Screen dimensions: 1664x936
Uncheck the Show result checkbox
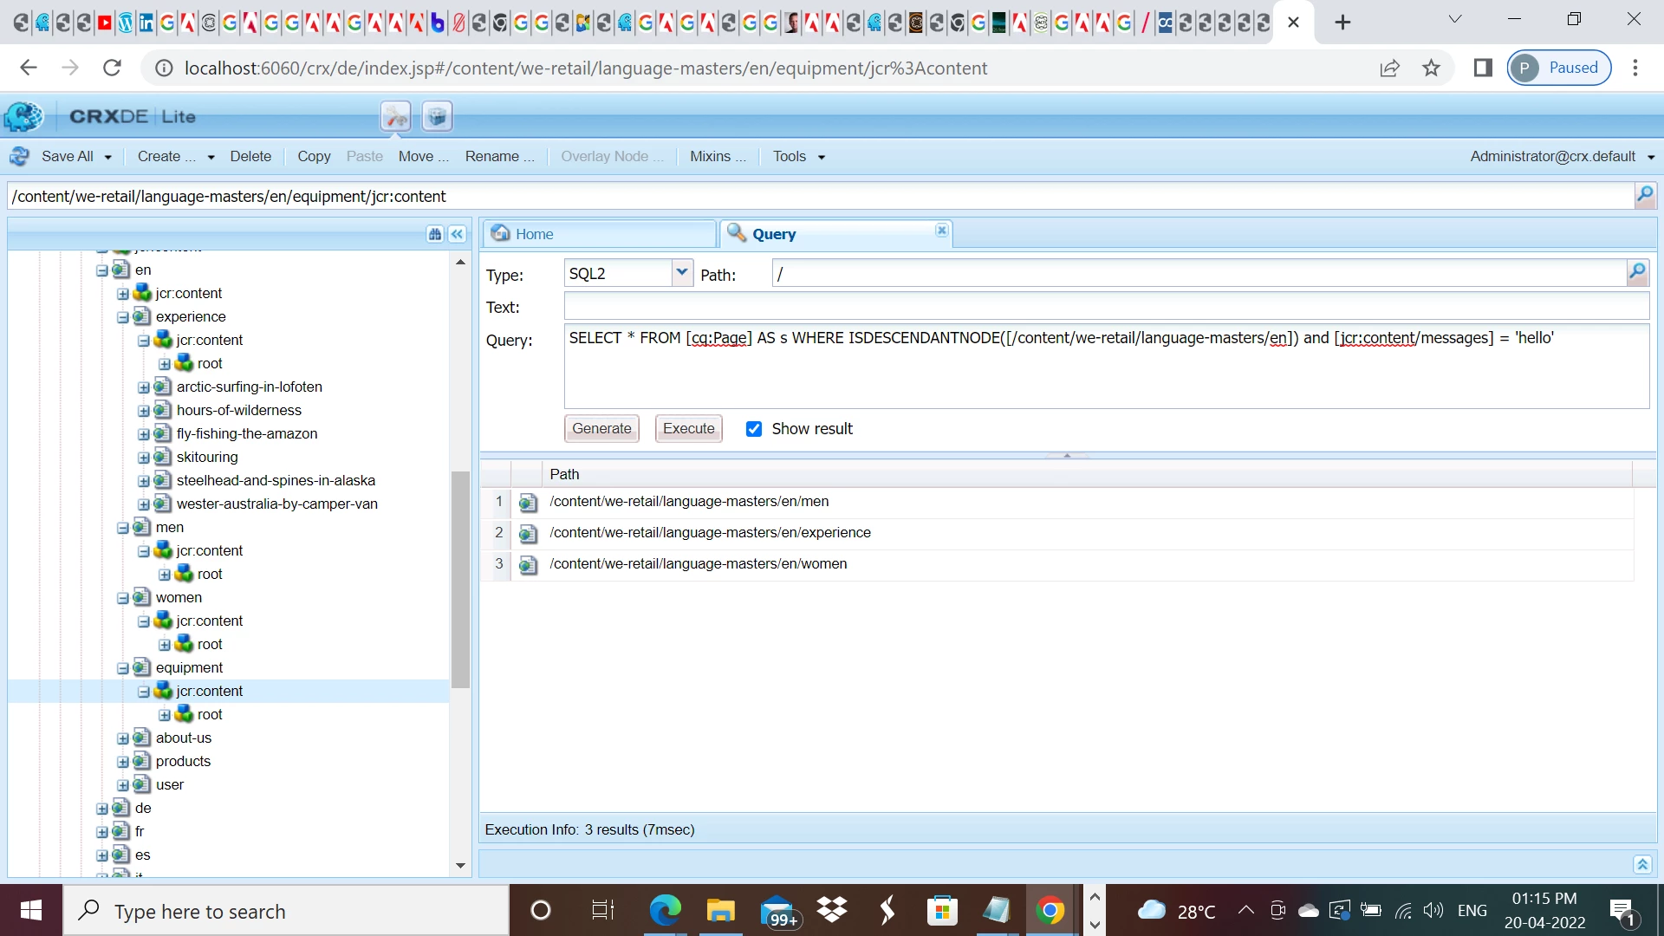(x=754, y=429)
